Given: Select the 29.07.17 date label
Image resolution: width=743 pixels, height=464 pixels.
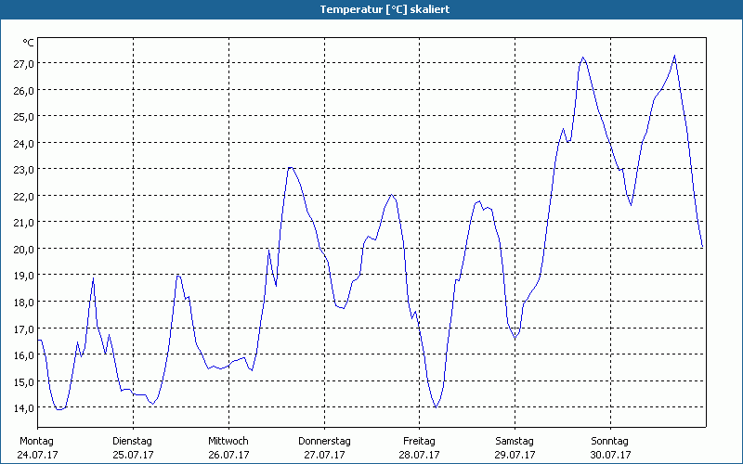Looking at the screenshot, I should [x=515, y=455].
